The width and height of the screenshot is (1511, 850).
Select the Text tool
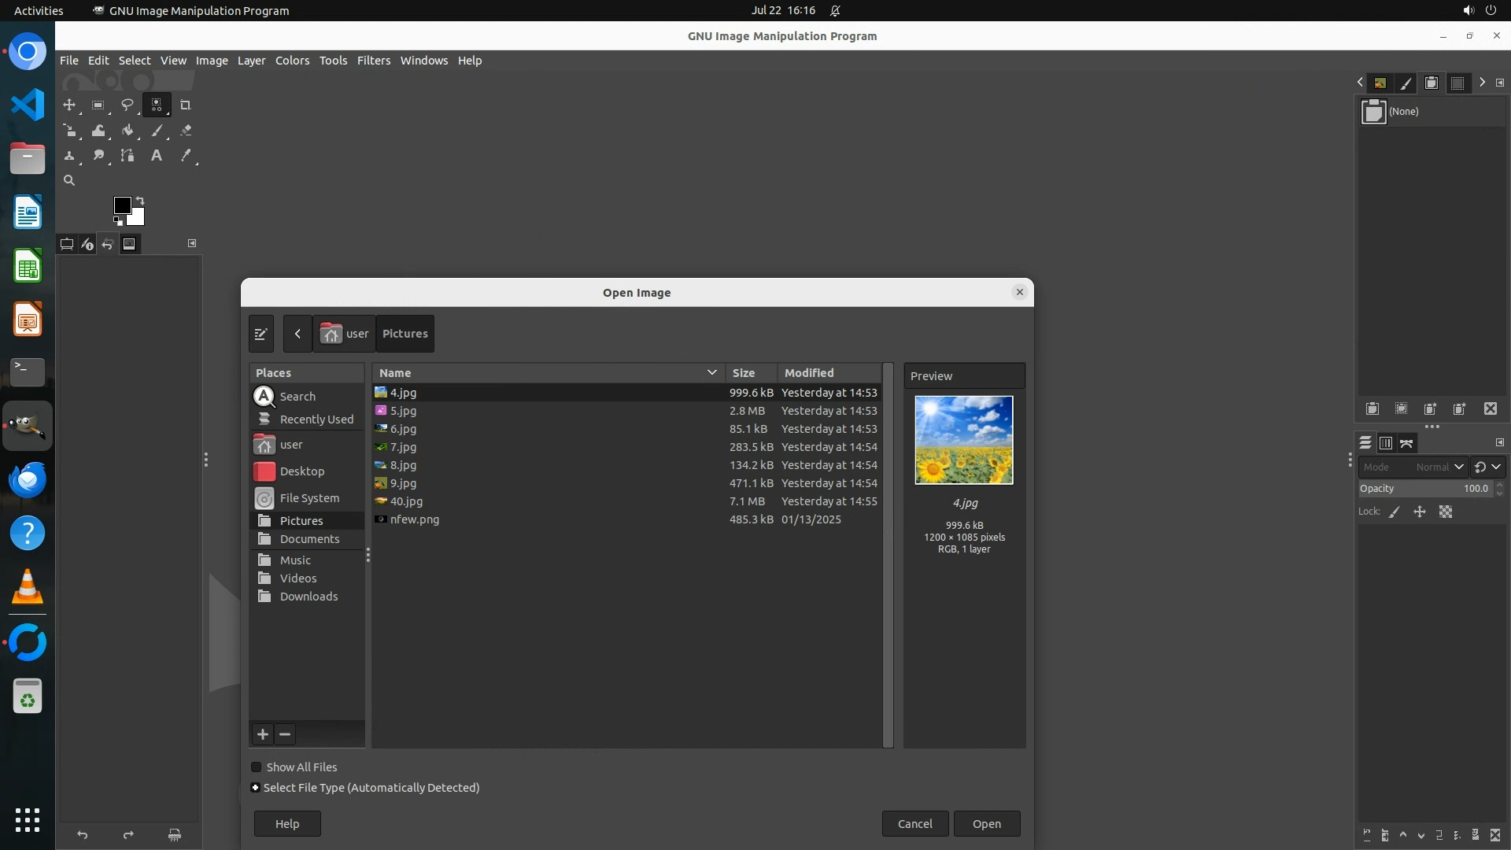coord(157,156)
